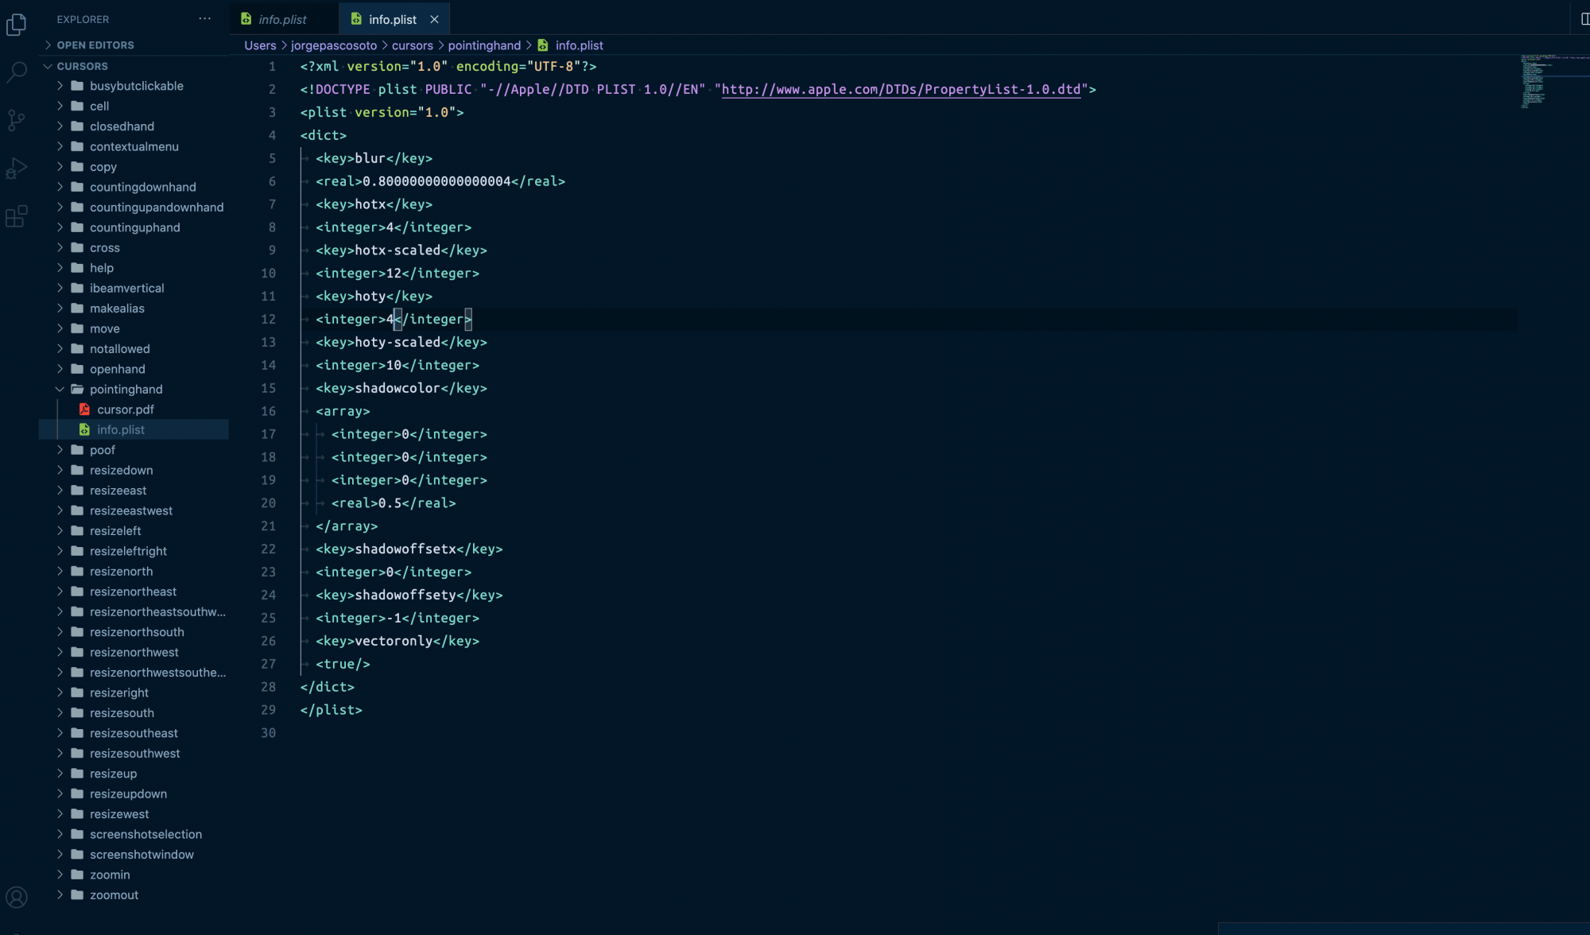Click cursors in the breadcrumb path
Screen dimensions: 1590x935
point(412,45)
